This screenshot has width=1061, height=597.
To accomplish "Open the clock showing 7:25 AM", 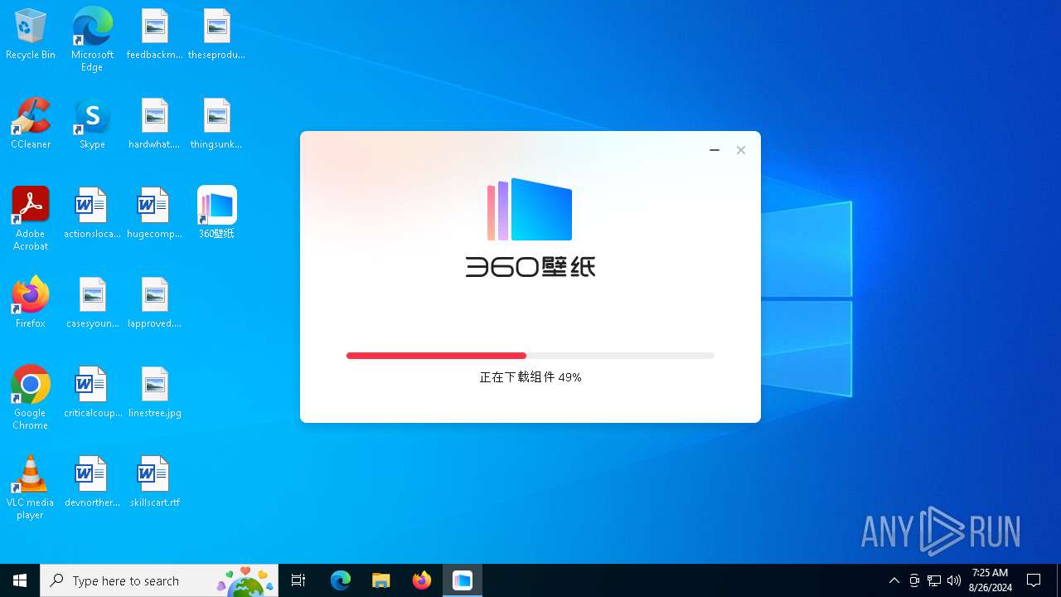I will click(990, 580).
